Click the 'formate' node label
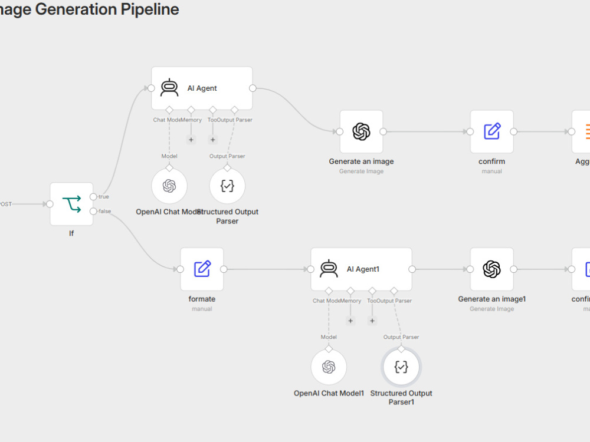 click(202, 299)
